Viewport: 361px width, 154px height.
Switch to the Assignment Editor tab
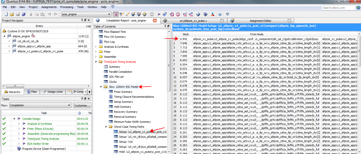click(260, 21)
